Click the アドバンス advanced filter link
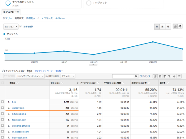Screen dimensions: 186x139 pos(145,76)
